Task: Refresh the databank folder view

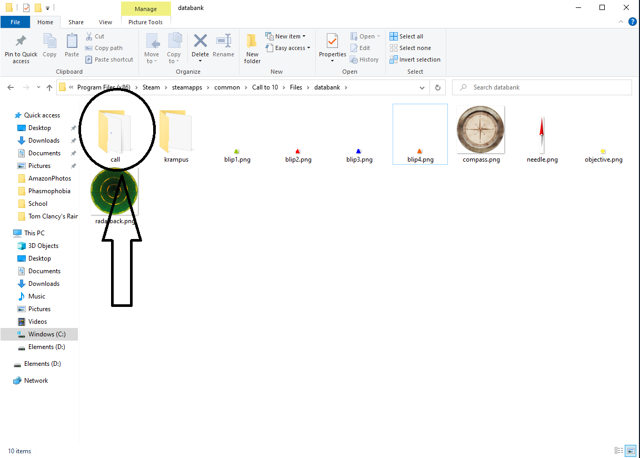Action: pyautogui.click(x=437, y=87)
